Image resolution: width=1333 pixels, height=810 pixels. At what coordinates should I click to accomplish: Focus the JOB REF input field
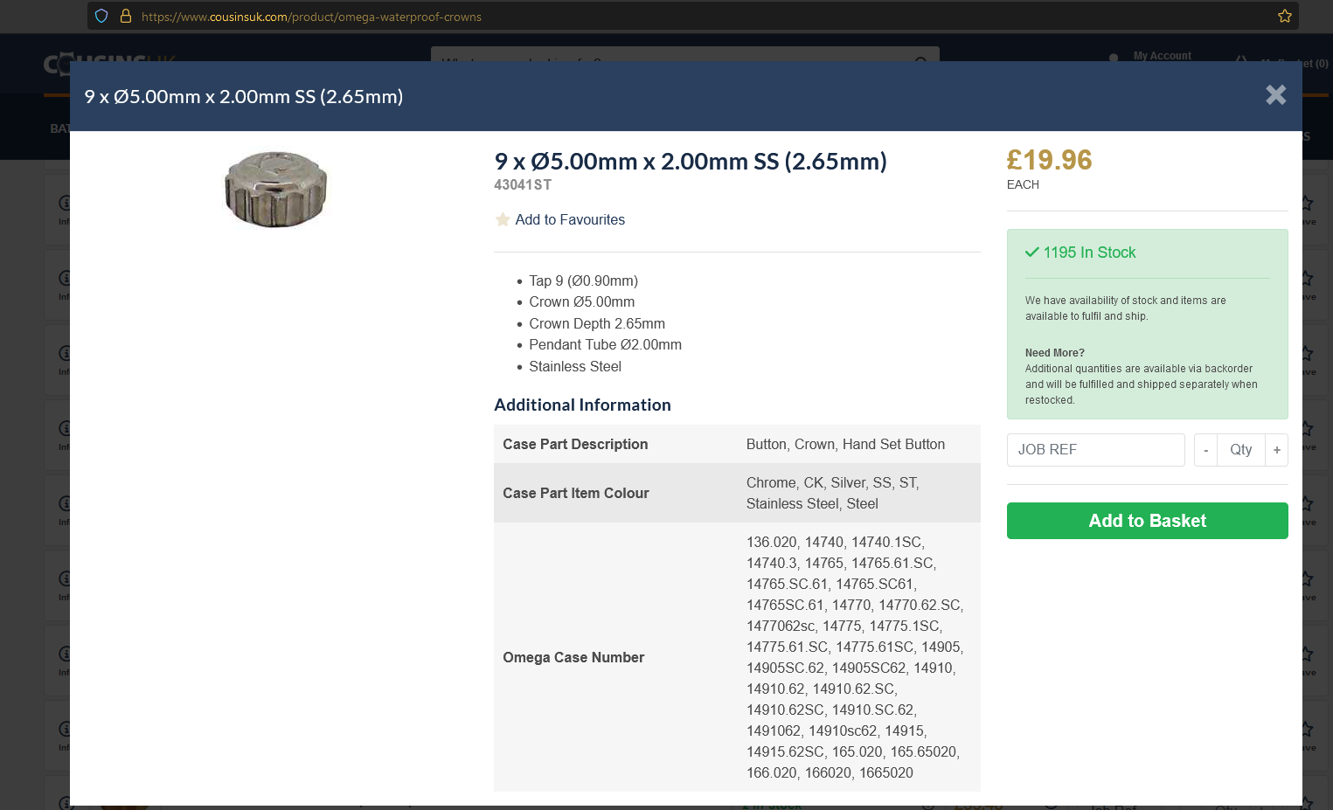click(x=1096, y=450)
